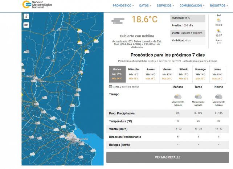Image resolution: width=233 pixels, height=169 pixels.
Task: Click the Prob. Precipitación row label
Action: point(122,113)
